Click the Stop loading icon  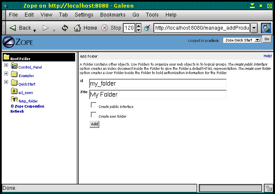point(104,28)
